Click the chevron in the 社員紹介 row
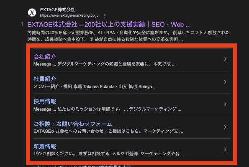The height and width of the screenshot is (167, 249). click(225, 82)
